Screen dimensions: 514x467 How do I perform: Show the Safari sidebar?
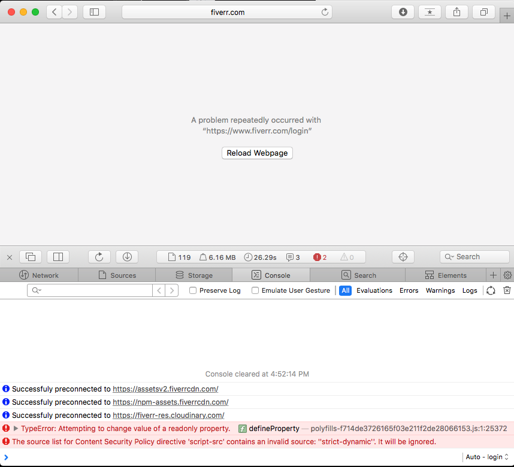click(x=95, y=13)
